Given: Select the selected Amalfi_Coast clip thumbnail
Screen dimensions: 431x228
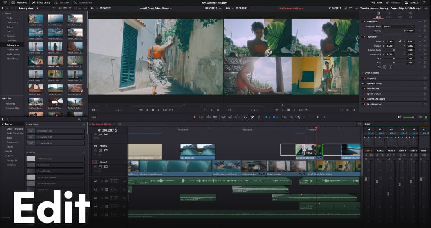Looking at the screenshot, I should [x=55, y=61].
